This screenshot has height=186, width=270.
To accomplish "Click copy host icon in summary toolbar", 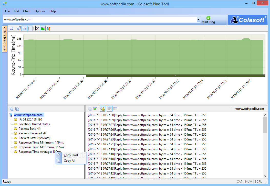I will click(x=12, y=109).
